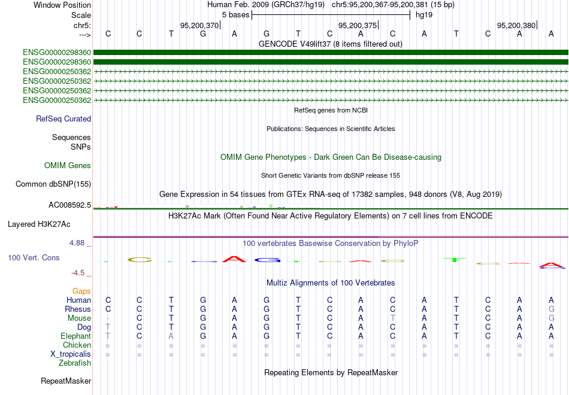Screen dimensions: 569x395
Task: Click the Sequences side label
Action: coord(71,138)
